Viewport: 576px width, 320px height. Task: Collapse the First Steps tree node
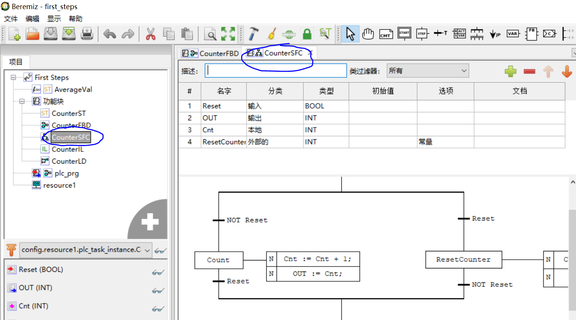coord(13,77)
